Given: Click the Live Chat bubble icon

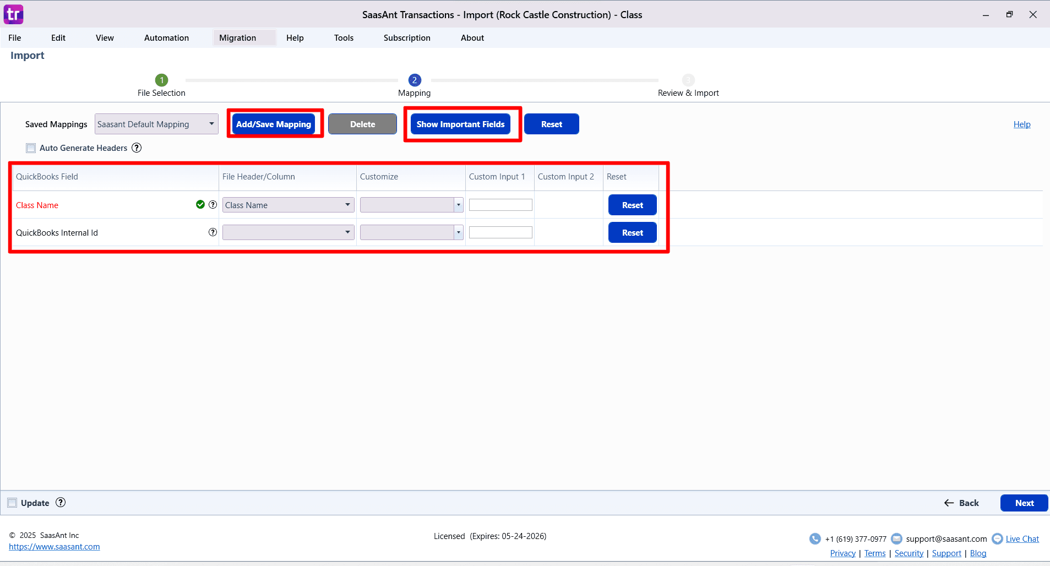Looking at the screenshot, I should pos(997,538).
